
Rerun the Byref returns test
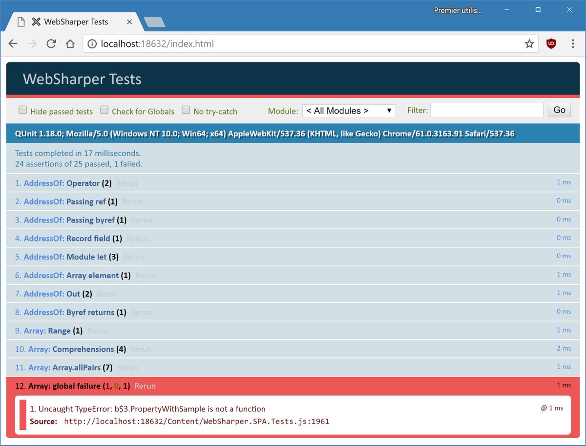(142, 312)
